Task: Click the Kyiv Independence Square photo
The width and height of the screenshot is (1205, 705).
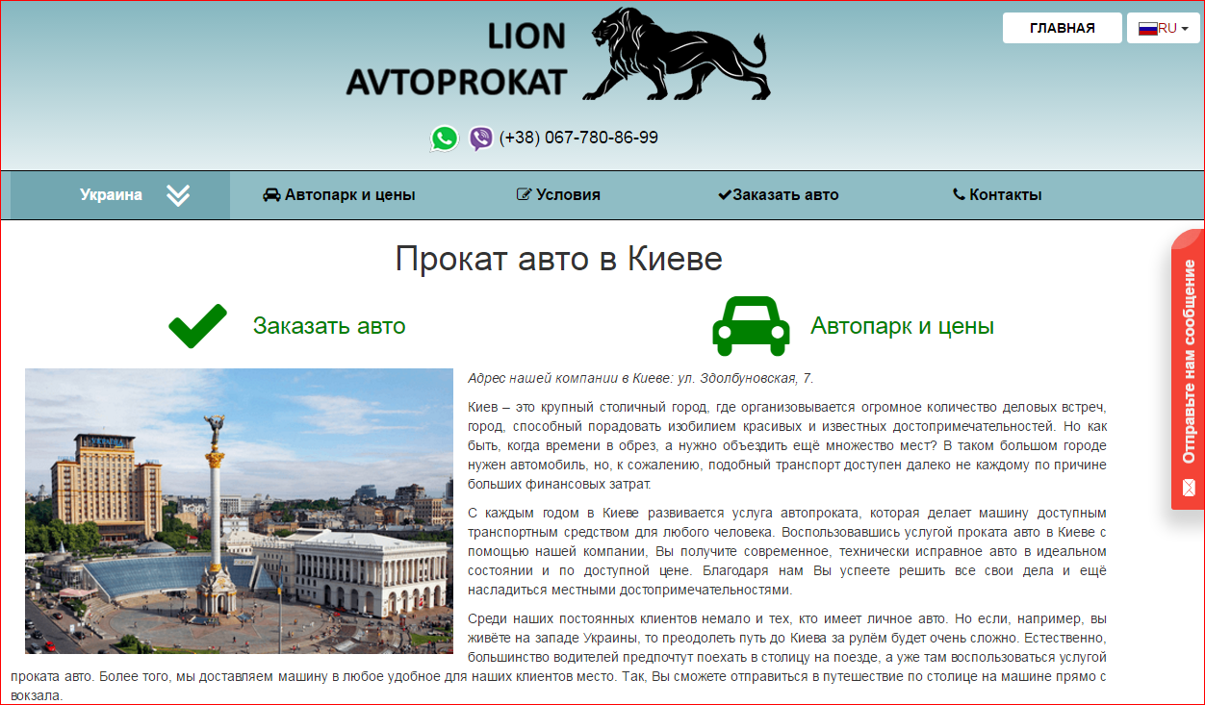Action: (x=238, y=511)
